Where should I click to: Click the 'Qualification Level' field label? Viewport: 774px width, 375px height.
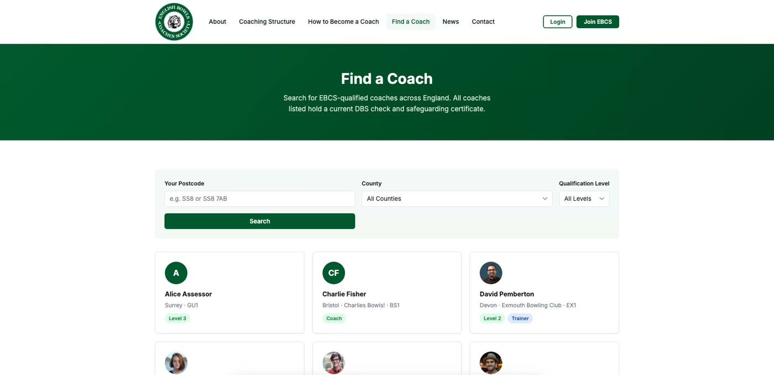tap(584, 184)
